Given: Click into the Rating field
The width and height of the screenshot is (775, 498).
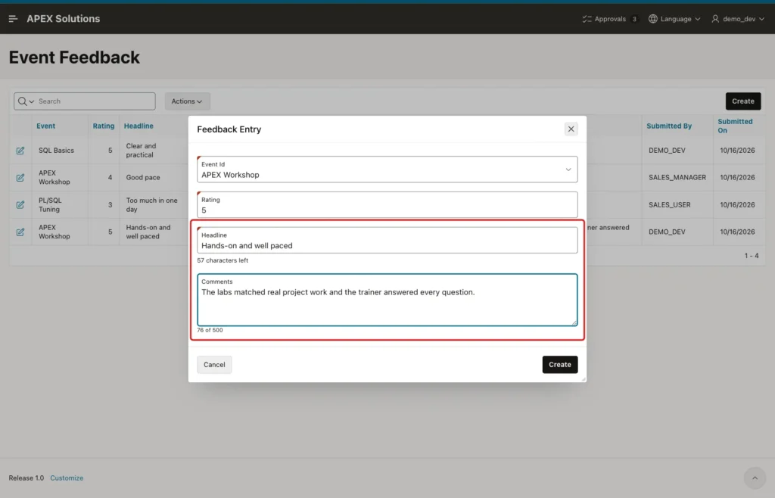Looking at the screenshot, I should click(387, 205).
